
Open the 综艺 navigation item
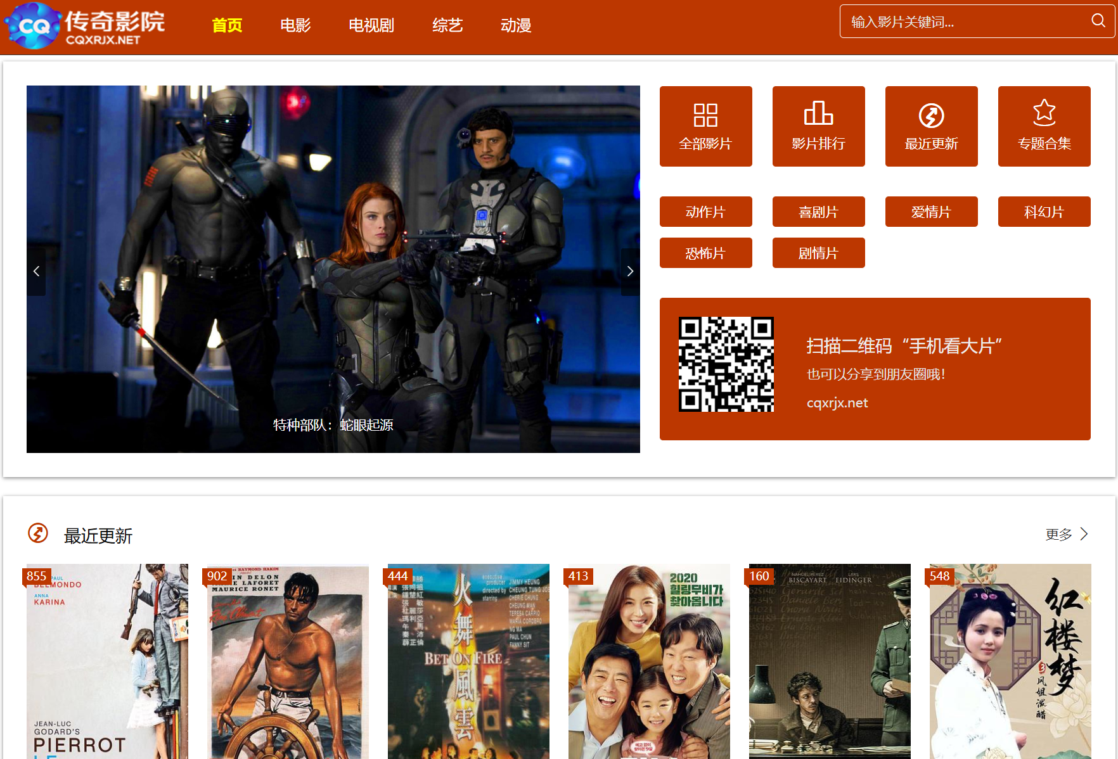click(447, 25)
